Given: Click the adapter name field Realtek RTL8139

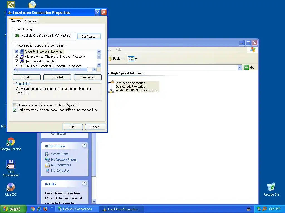Looking at the screenshot, I should click(44, 36).
